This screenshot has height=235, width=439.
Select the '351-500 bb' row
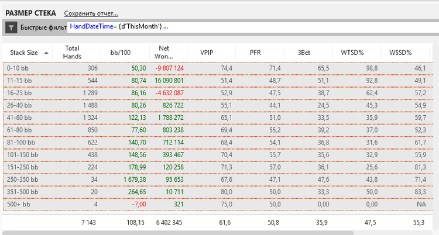coord(218,192)
